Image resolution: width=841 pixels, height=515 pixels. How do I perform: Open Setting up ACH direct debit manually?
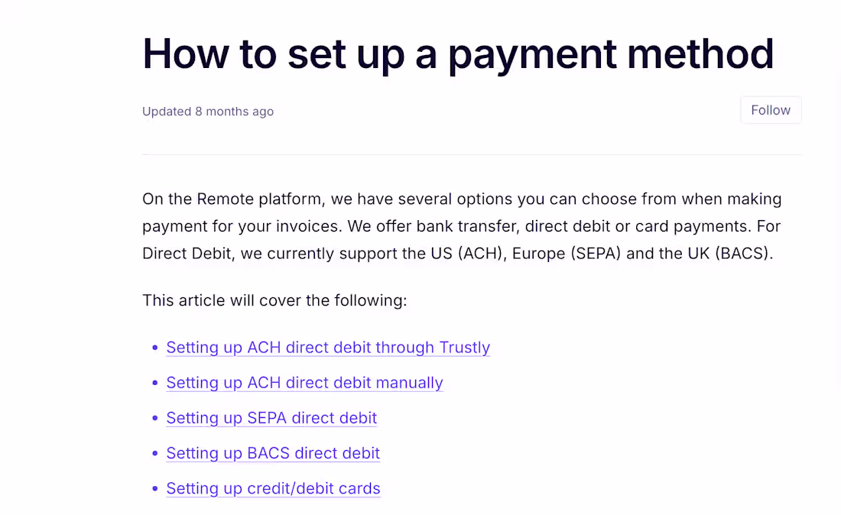(x=304, y=383)
